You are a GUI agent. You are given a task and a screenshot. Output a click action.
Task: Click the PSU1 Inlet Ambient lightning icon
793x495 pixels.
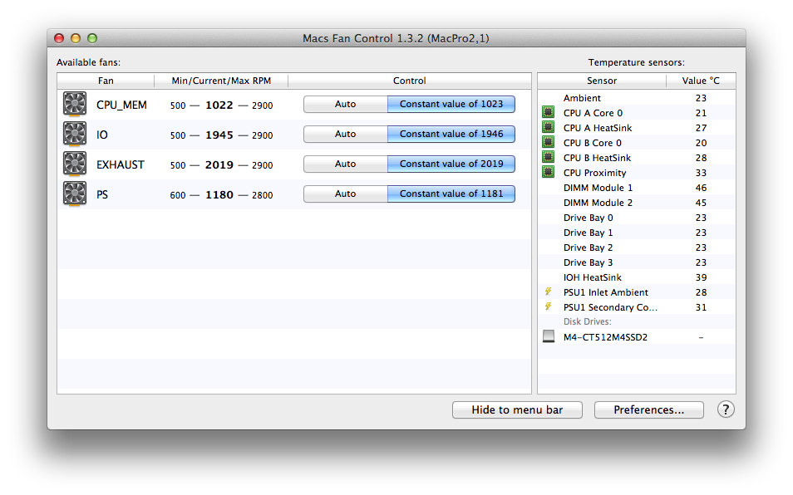[549, 292]
